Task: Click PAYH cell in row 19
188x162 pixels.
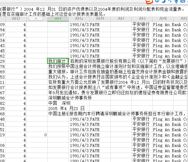Action: coord(100,135)
